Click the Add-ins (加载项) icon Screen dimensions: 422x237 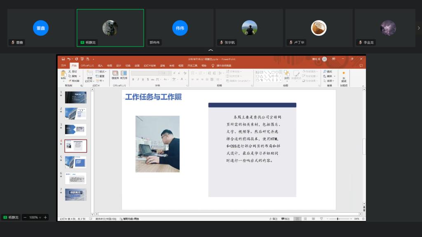click(x=344, y=76)
